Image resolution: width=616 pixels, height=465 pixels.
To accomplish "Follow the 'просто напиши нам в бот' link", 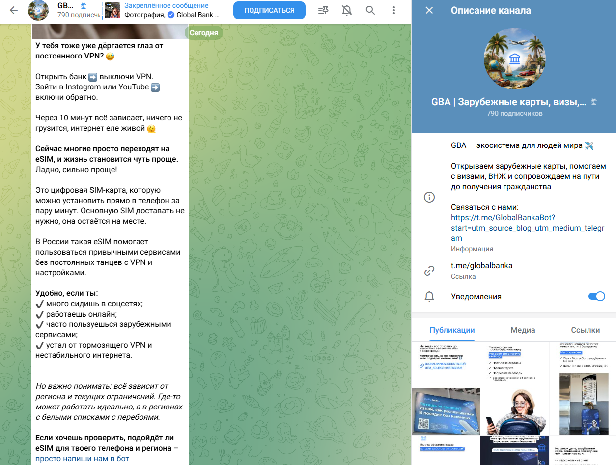I will pyautogui.click(x=82, y=459).
